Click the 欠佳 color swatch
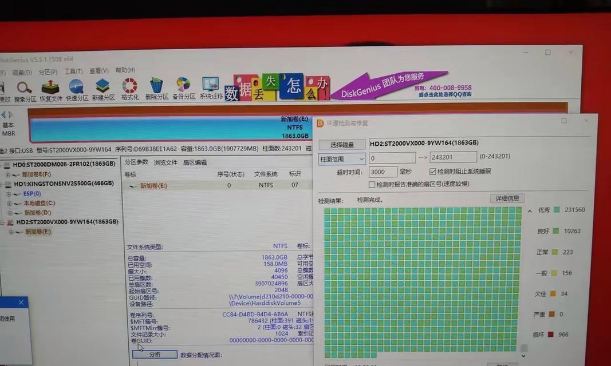Viewport: 611px width, 366px height. (x=553, y=293)
